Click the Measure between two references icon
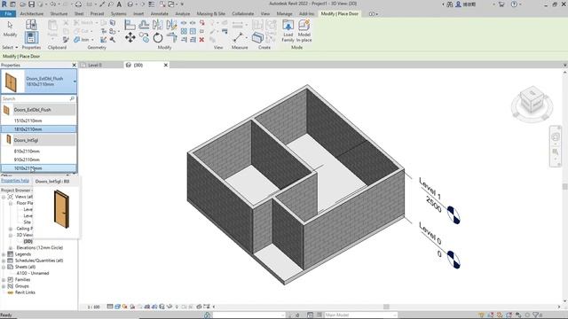This screenshot has width=568, height=319. click(x=238, y=37)
